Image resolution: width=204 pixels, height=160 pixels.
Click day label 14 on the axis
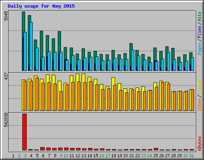[90, 156]
